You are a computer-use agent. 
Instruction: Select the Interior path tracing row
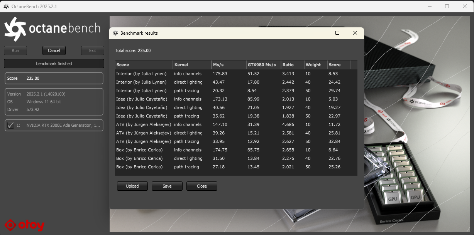[236, 91]
